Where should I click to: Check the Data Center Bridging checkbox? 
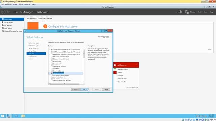pyautogui.click(x=52, y=66)
